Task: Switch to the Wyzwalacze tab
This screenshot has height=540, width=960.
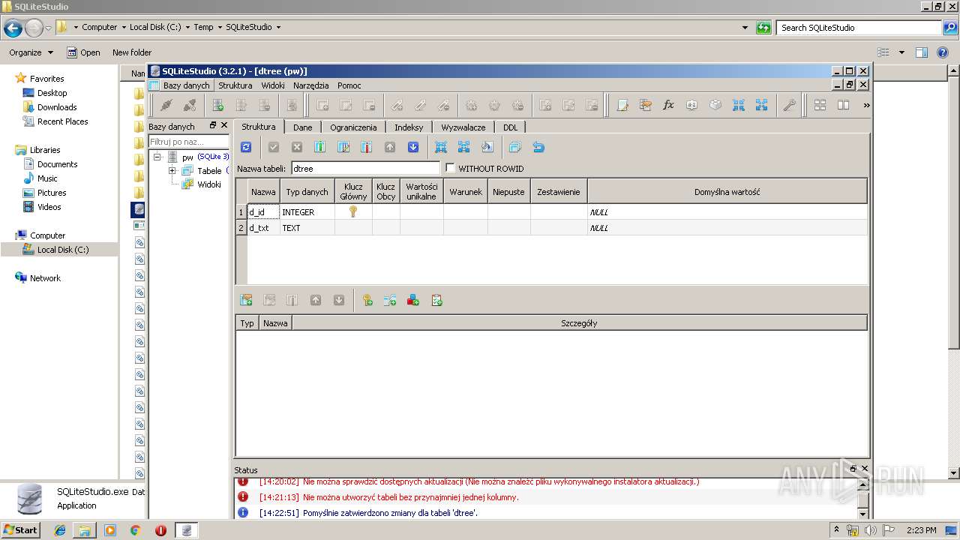Action: click(x=463, y=127)
